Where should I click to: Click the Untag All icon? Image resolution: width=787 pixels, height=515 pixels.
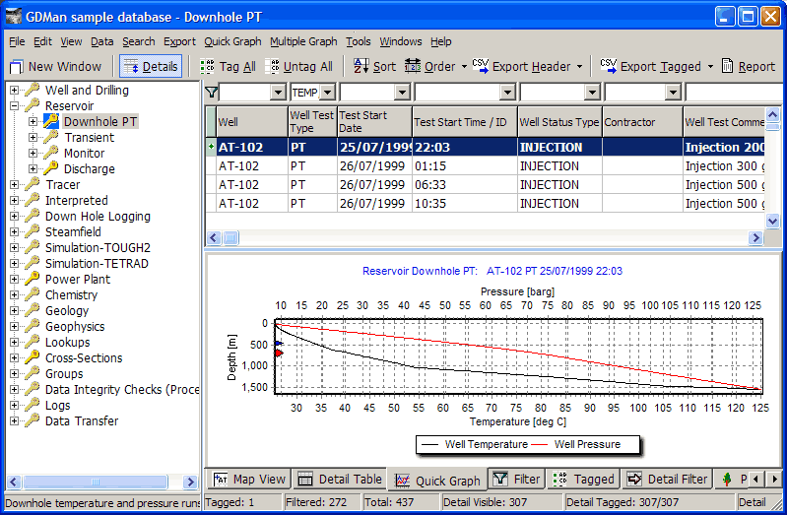pos(272,67)
